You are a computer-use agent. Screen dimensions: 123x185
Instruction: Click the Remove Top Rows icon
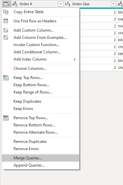point(6,118)
